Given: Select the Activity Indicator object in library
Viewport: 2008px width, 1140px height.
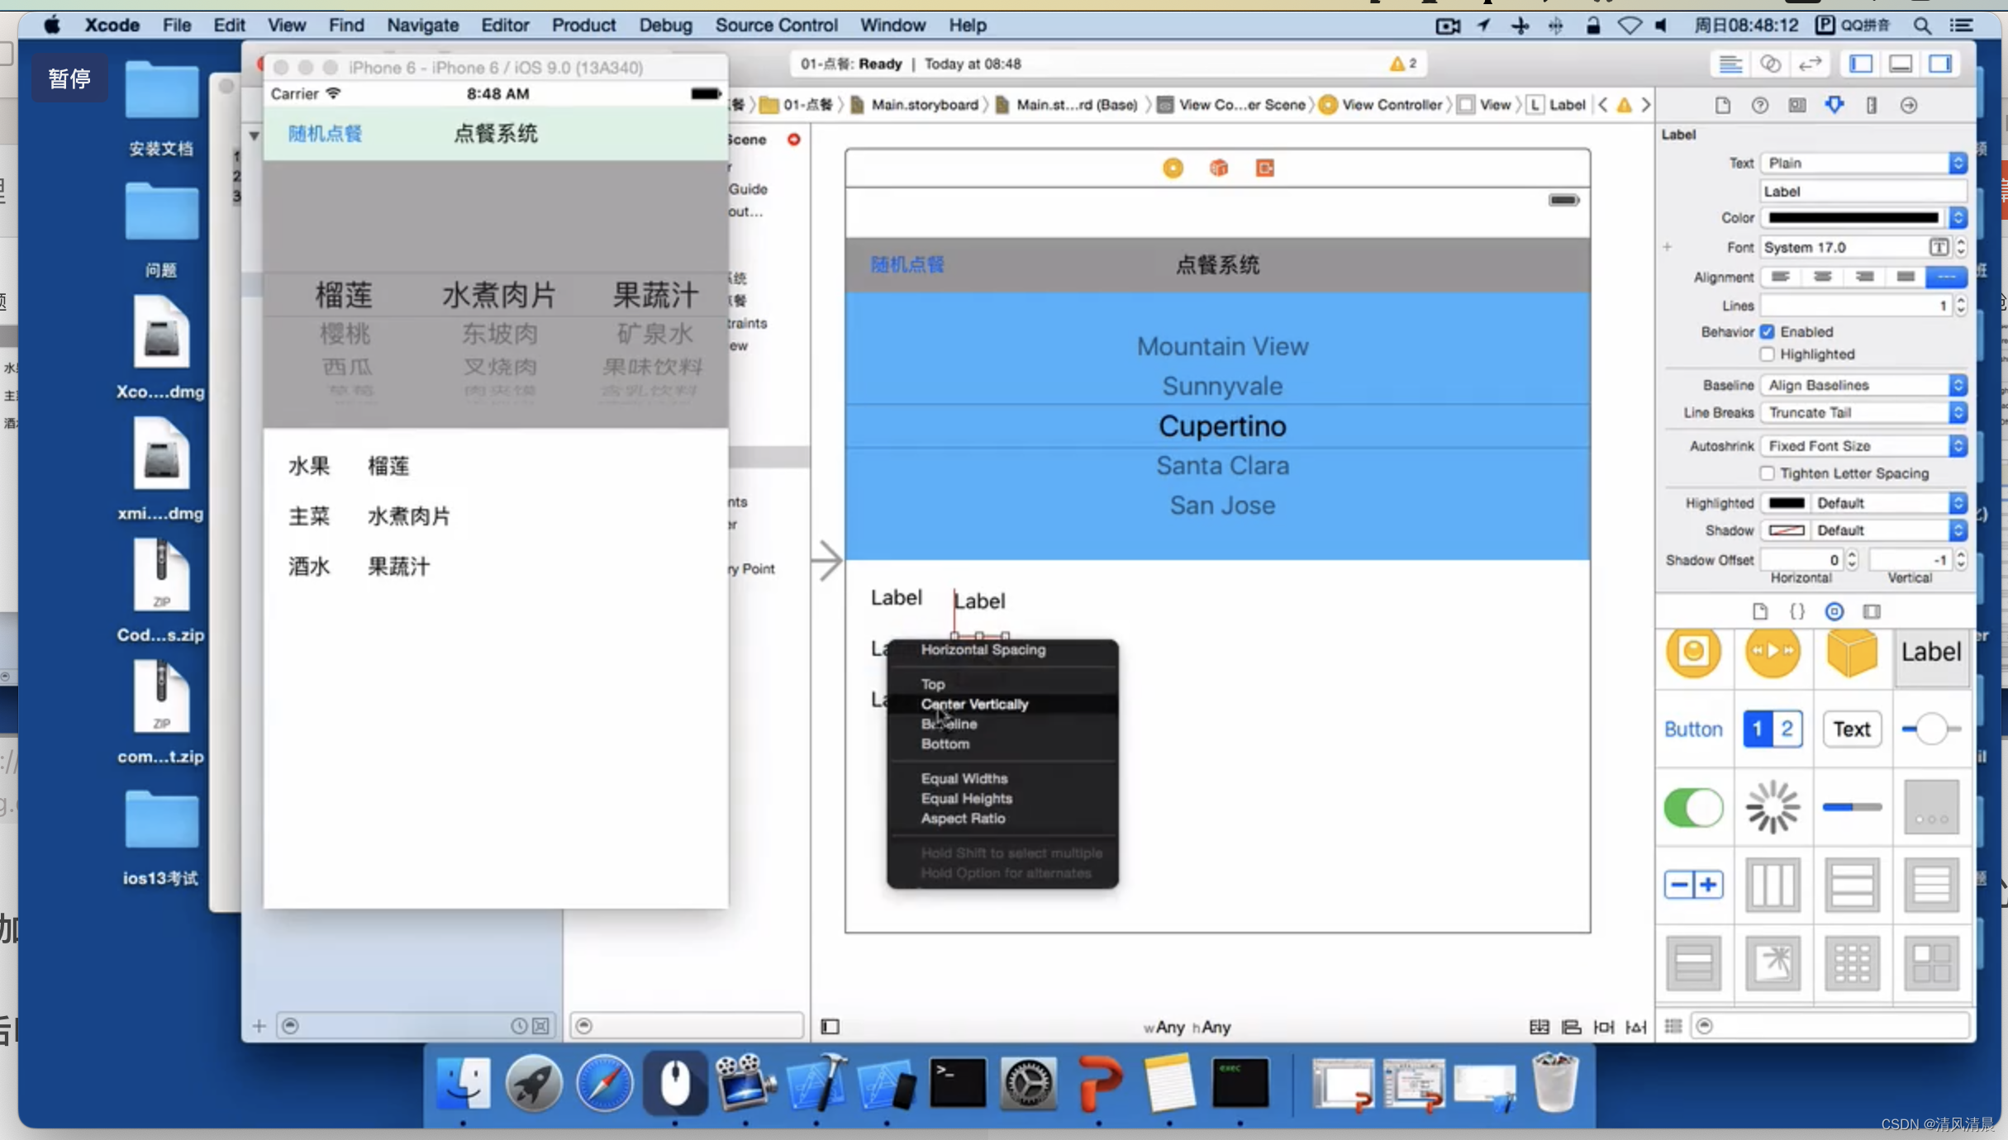Looking at the screenshot, I should pyautogui.click(x=1772, y=807).
